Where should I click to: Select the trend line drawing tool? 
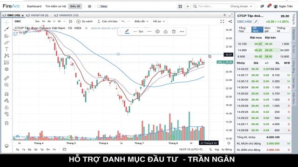(x=7, y=29)
